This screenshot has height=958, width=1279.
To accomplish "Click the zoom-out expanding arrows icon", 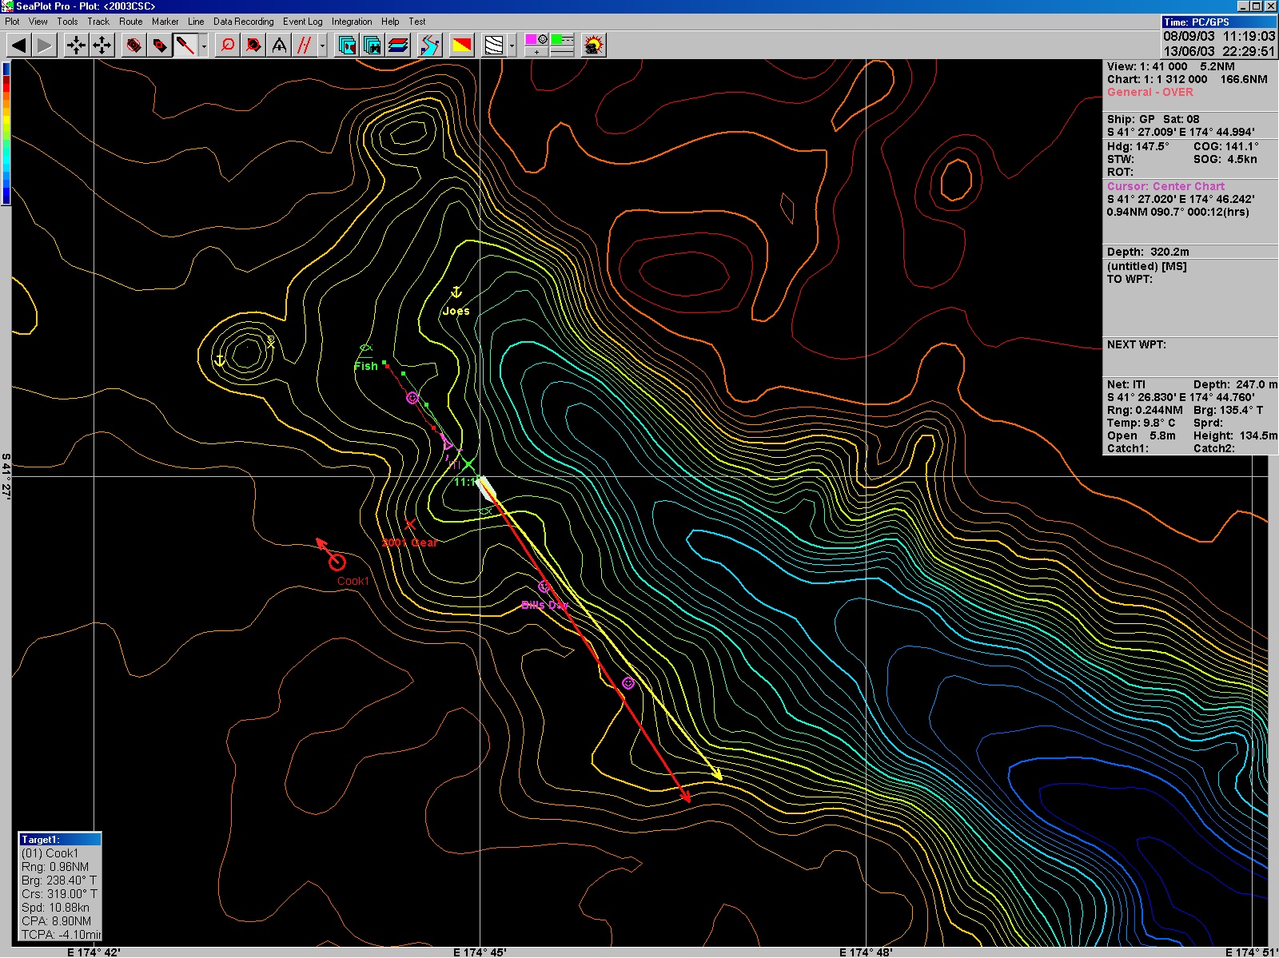I will tap(102, 46).
